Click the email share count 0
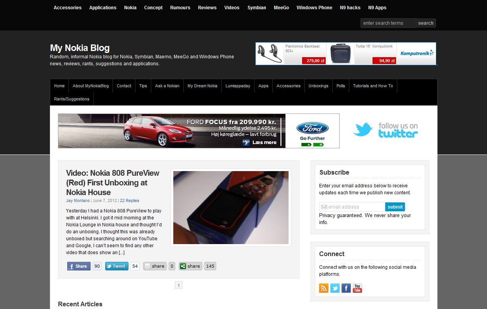The image size is (487, 309). (x=172, y=266)
